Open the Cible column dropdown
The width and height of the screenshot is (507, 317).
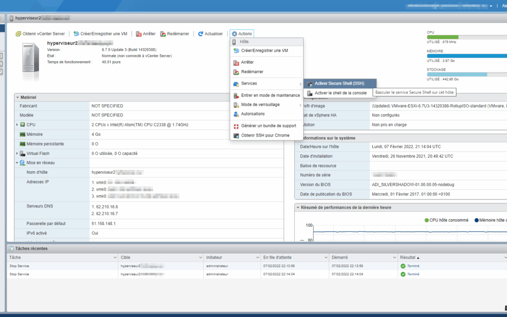coord(200,257)
